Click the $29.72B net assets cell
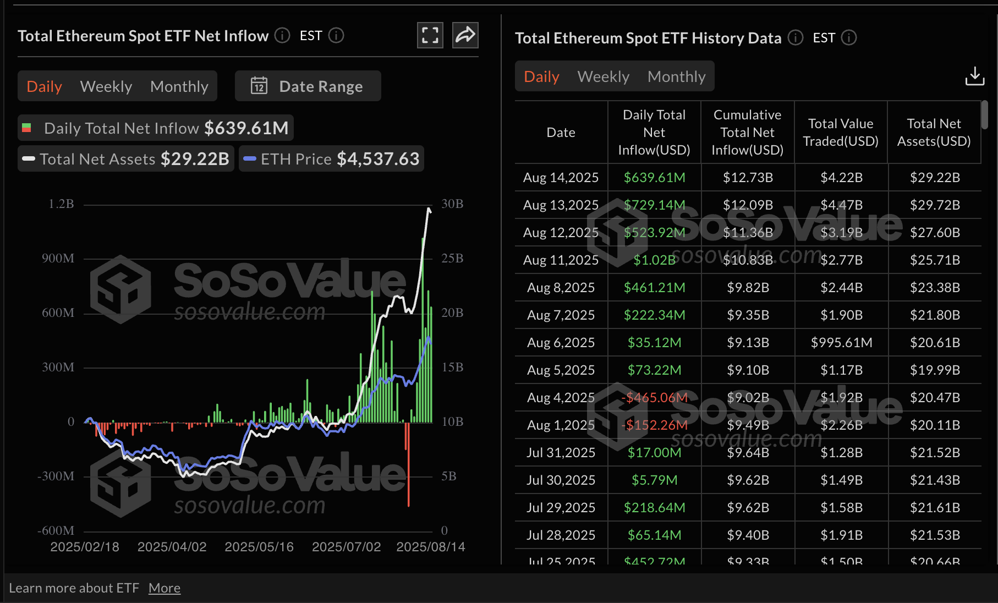This screenshot has height=603, width=998. [935, 205]
